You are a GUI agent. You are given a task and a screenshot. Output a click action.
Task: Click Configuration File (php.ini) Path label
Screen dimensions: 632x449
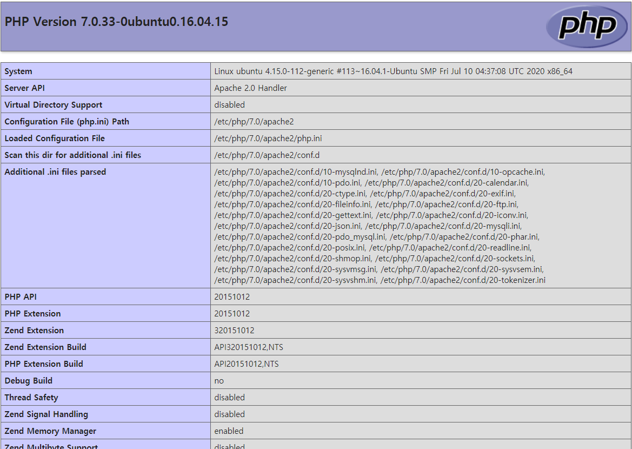(x=67, y=121)
